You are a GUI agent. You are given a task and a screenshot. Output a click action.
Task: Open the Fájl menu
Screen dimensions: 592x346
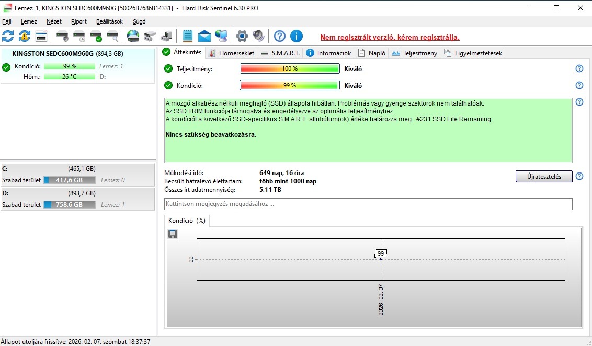(7, 21)
